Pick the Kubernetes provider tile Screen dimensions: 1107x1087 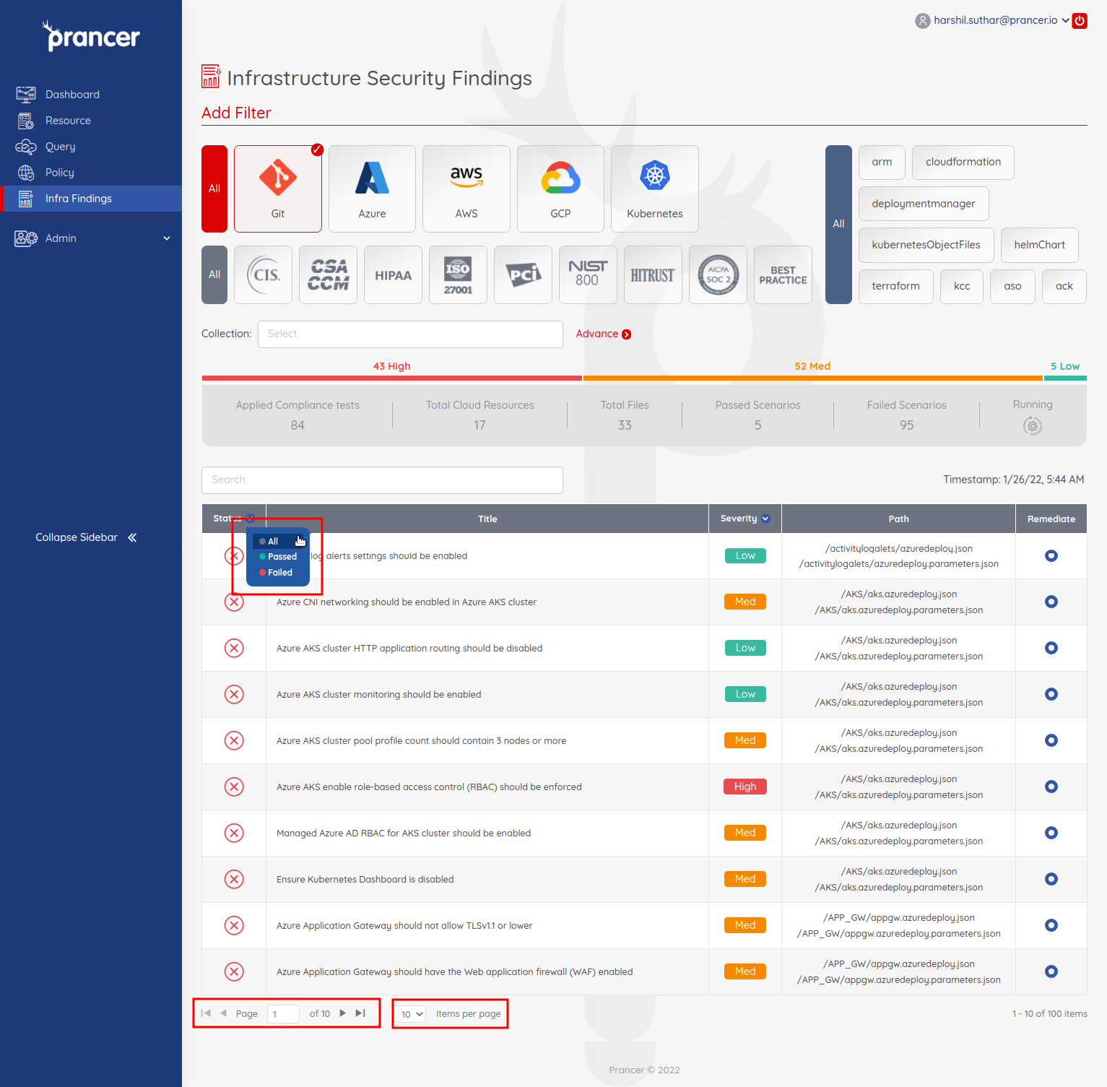pos(655,189)
